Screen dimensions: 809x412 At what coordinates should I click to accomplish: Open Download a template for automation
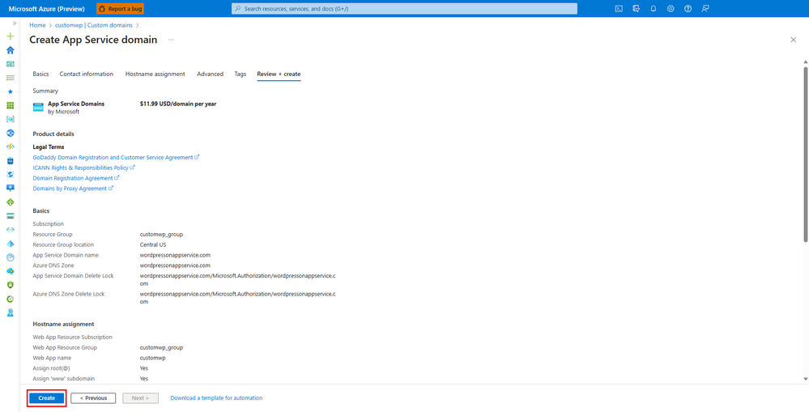[x=216, y=398]
